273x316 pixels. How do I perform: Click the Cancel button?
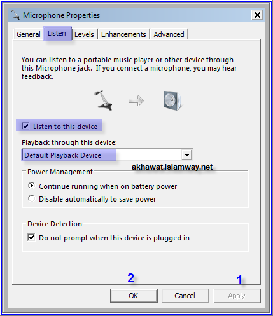185,296
